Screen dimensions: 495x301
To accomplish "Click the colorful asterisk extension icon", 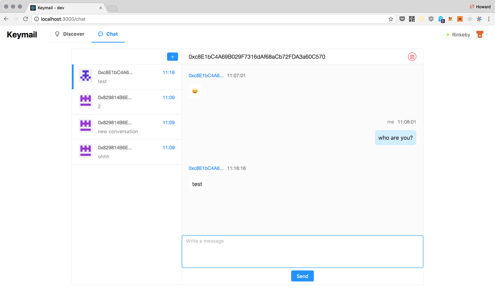I will [479, 19].
